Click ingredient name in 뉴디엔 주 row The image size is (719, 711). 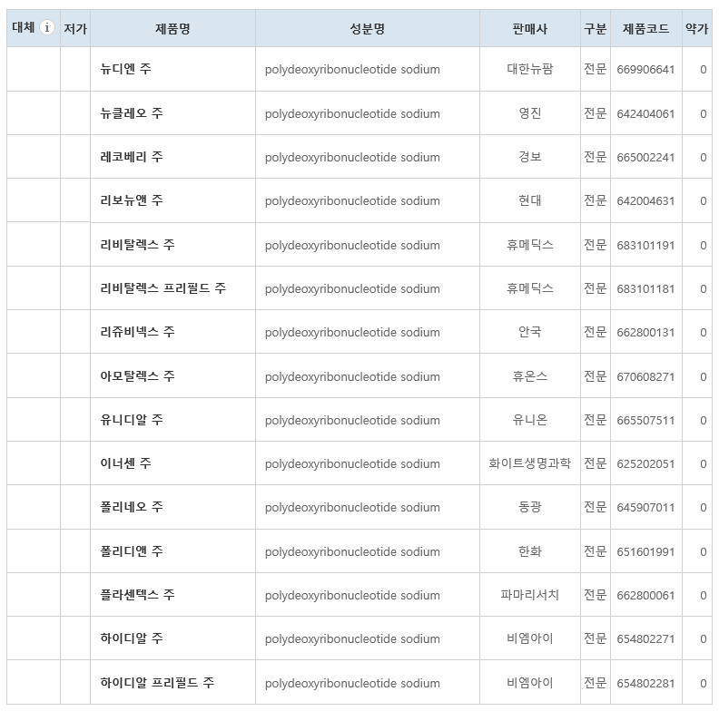pos(352,70)
